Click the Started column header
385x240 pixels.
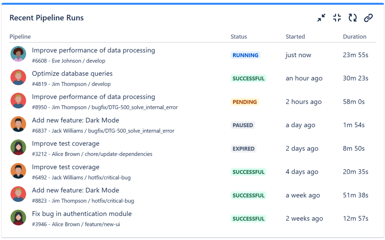[295, 36]
